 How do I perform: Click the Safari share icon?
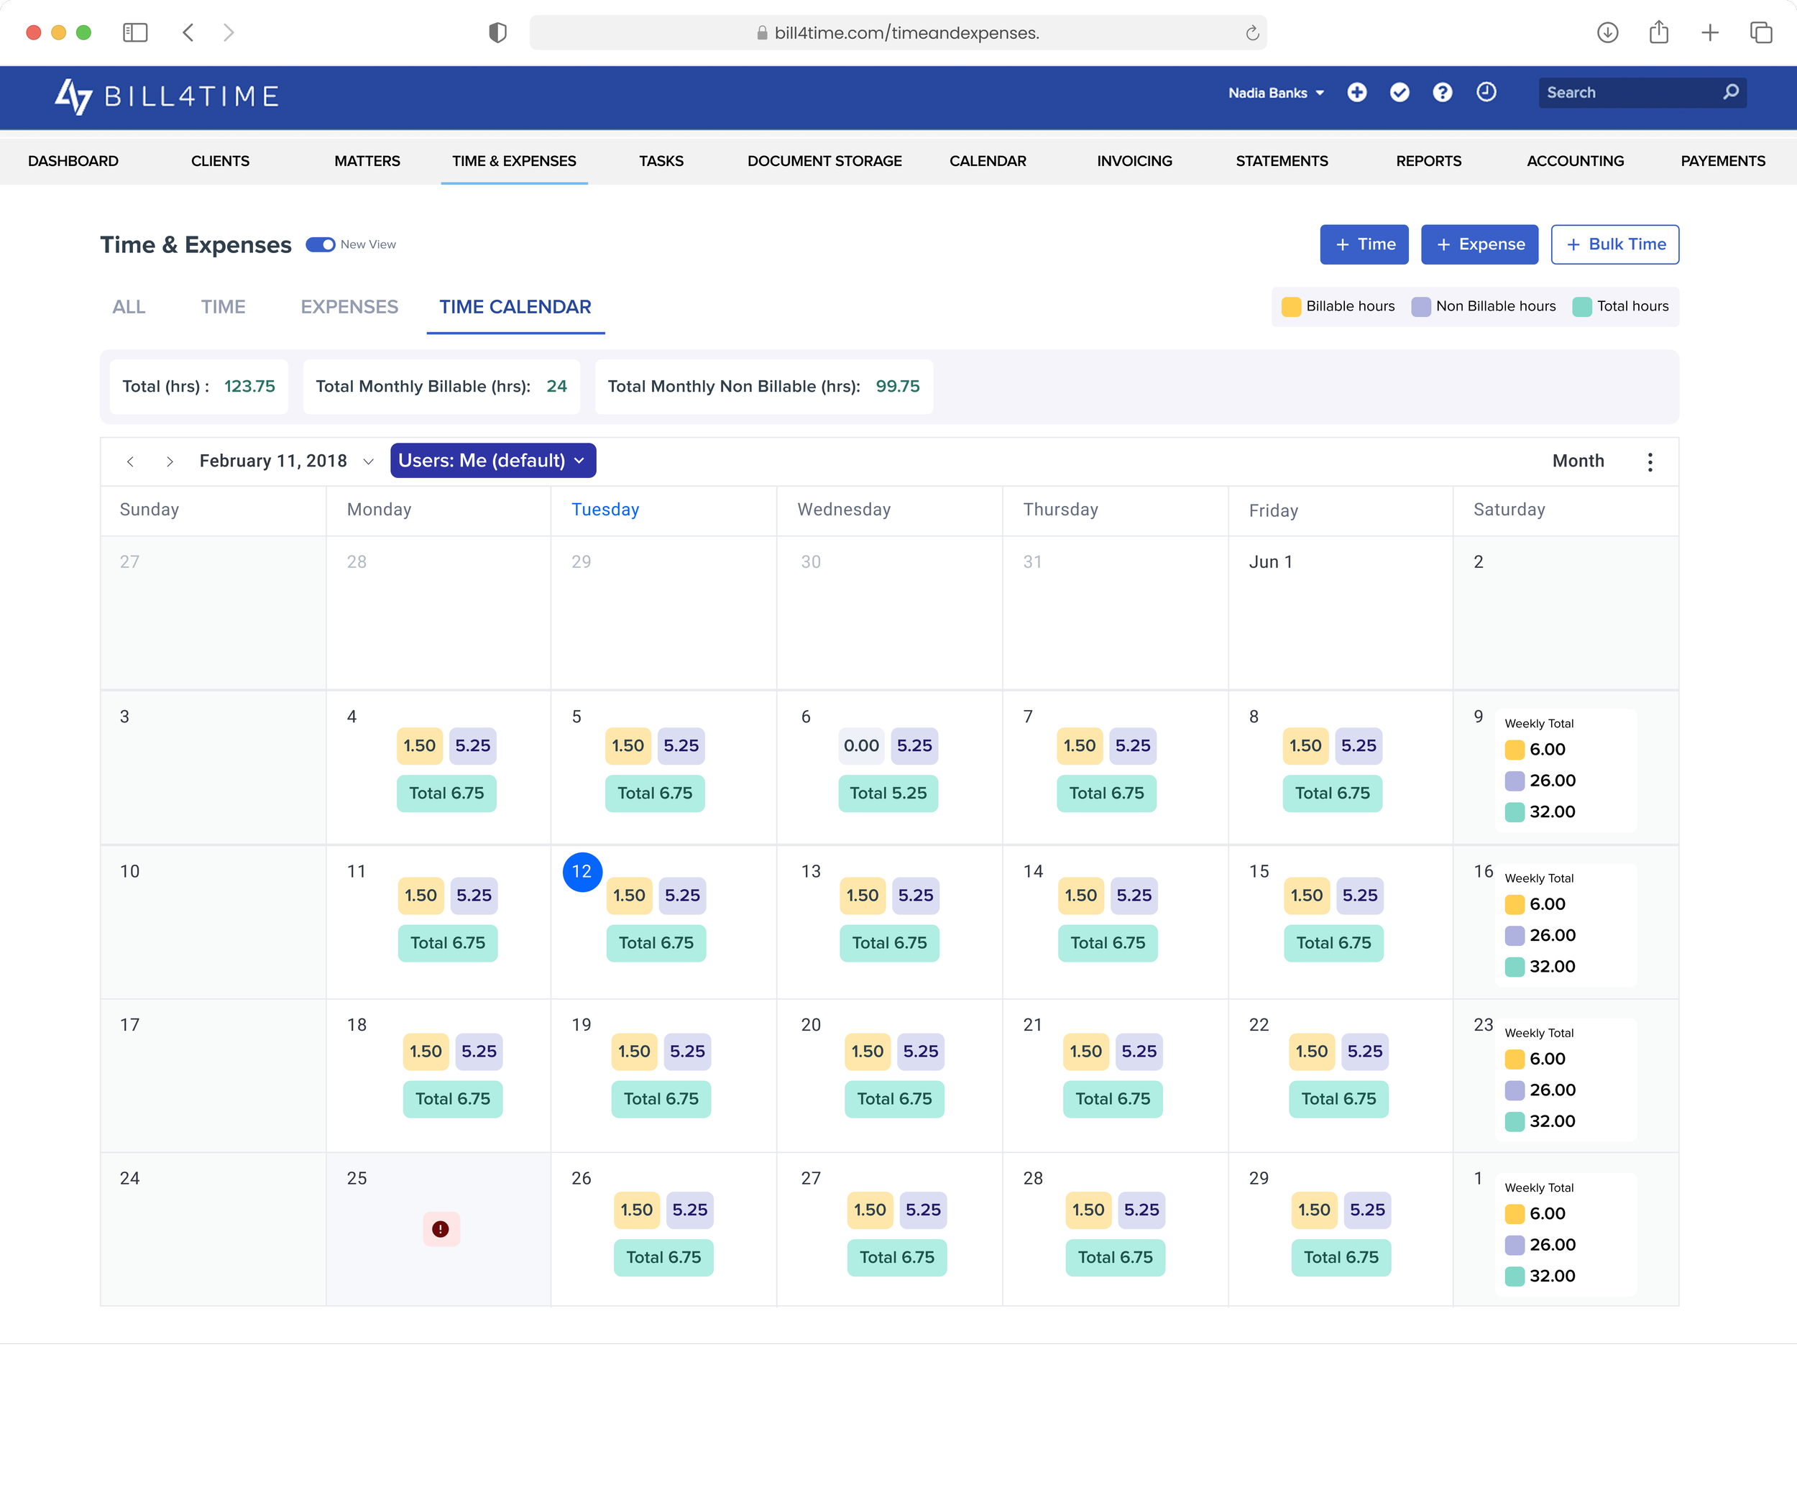tap(1659, 32)
